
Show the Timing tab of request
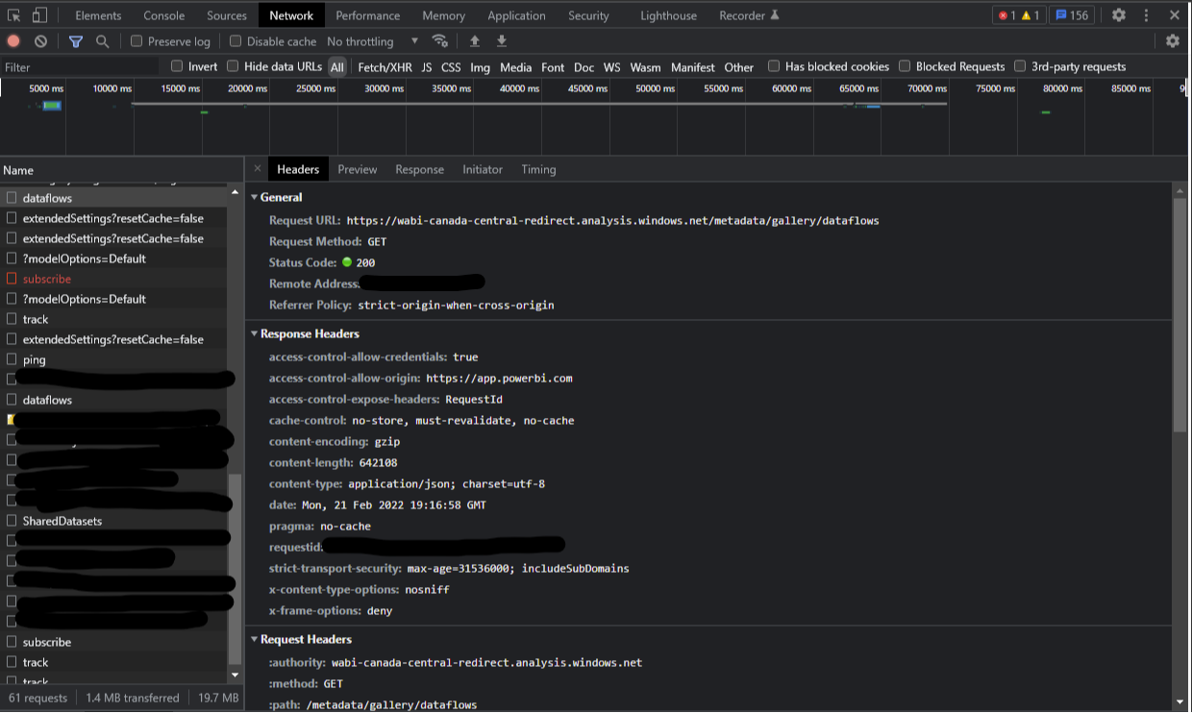[538, 169]
